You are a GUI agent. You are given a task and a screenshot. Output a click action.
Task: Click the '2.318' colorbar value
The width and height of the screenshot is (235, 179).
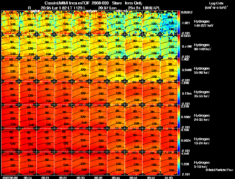pos(185,106)
